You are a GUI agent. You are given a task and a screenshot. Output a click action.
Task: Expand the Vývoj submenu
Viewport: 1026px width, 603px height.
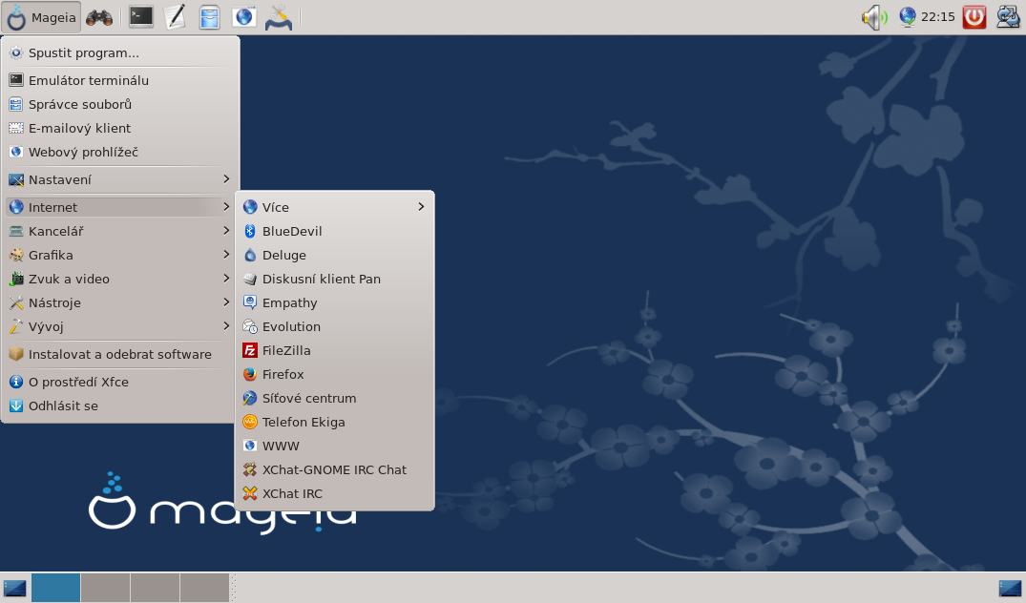(x=120, y=326)
